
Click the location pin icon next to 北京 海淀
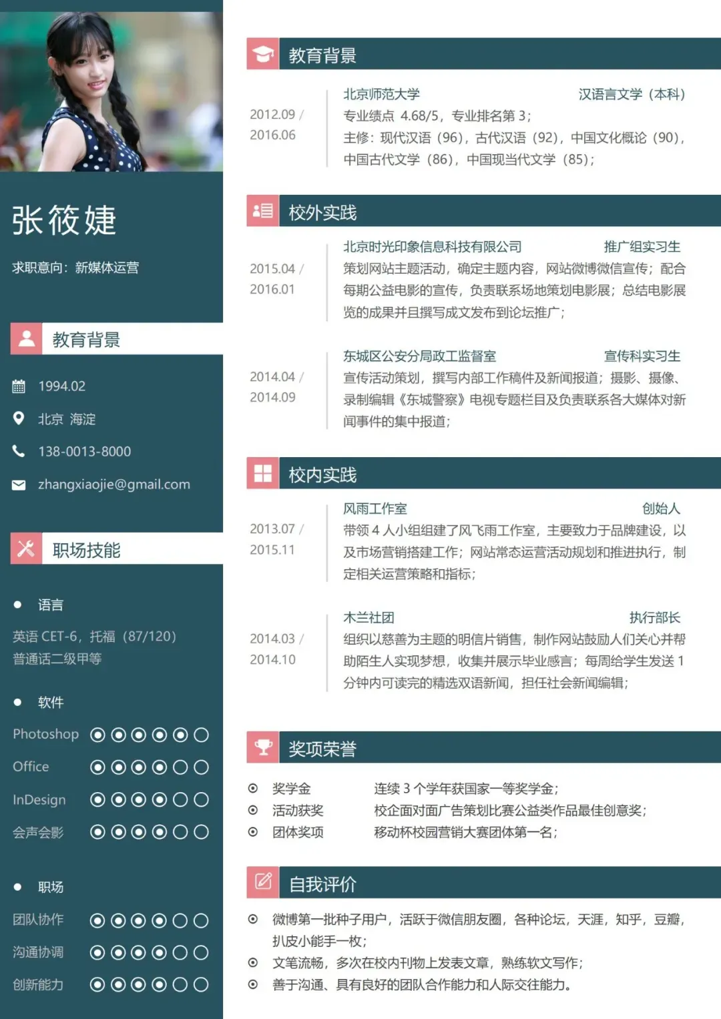(x=19, y=418)
